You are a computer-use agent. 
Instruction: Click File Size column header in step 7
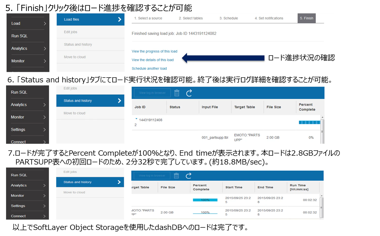[174, 187]
